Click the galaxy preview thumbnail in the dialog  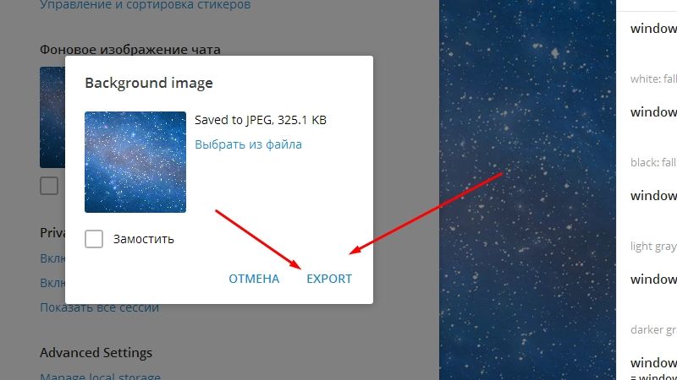click(135, 162)
